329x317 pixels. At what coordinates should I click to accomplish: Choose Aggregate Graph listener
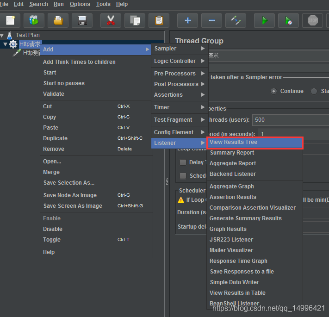click(255, 186)
